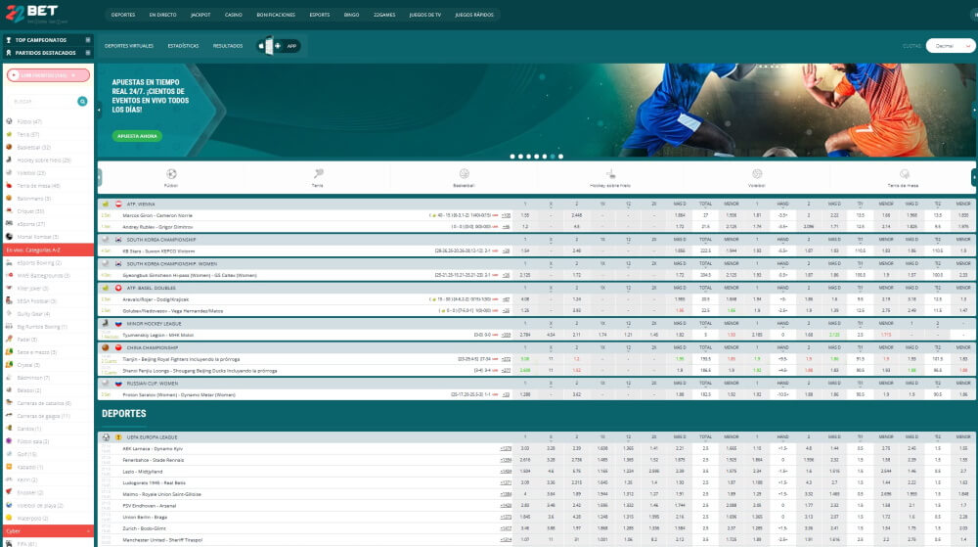978x547 pixels.
Task: Open Deportes Virtuales link
Action: [x=128, y=46]
